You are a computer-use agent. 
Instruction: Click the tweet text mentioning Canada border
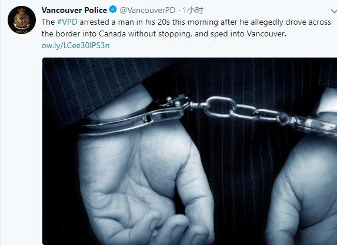pos(164,33)
